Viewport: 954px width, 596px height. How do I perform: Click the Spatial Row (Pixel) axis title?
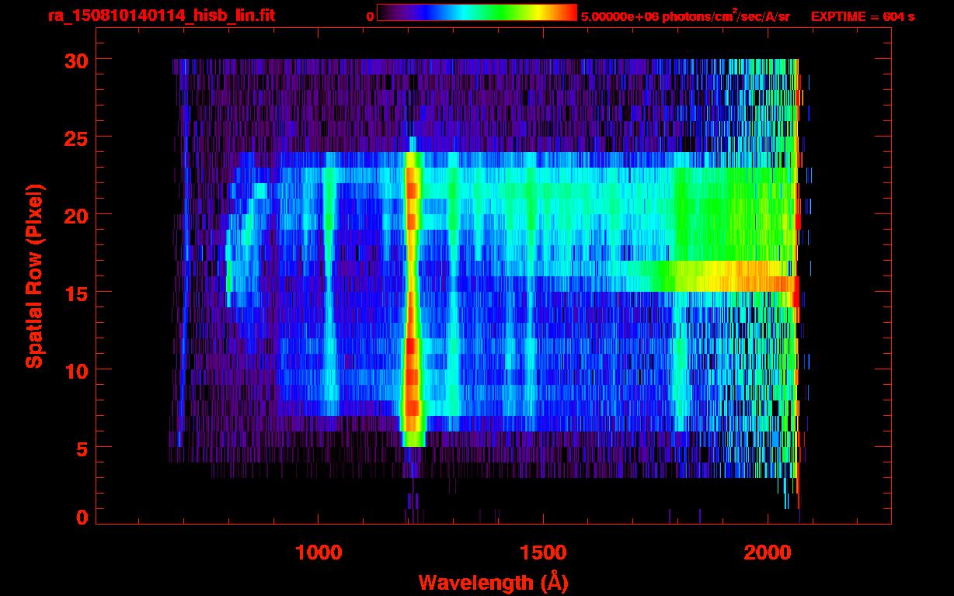pos(34,275)
